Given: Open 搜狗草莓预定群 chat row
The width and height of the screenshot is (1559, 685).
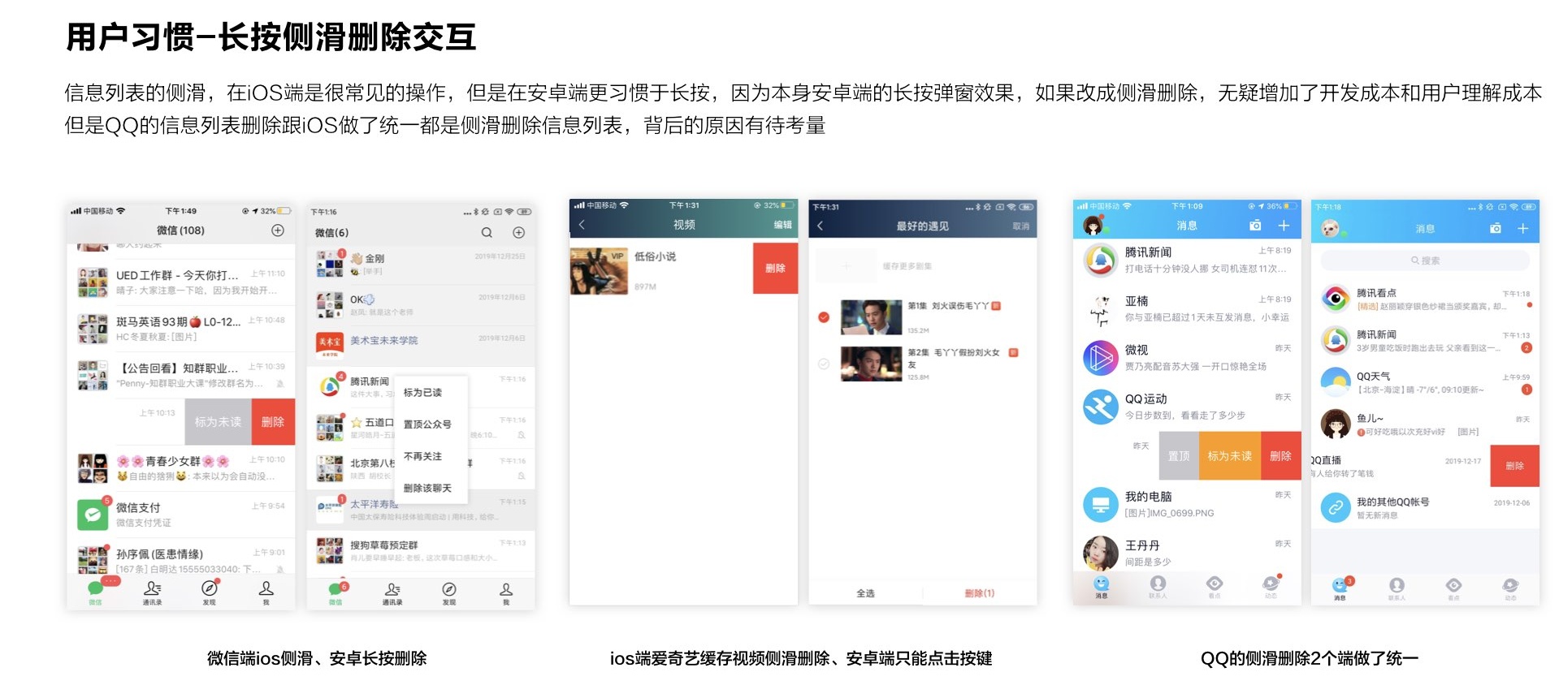Looking at the screenshot, I should pos(421,550).
